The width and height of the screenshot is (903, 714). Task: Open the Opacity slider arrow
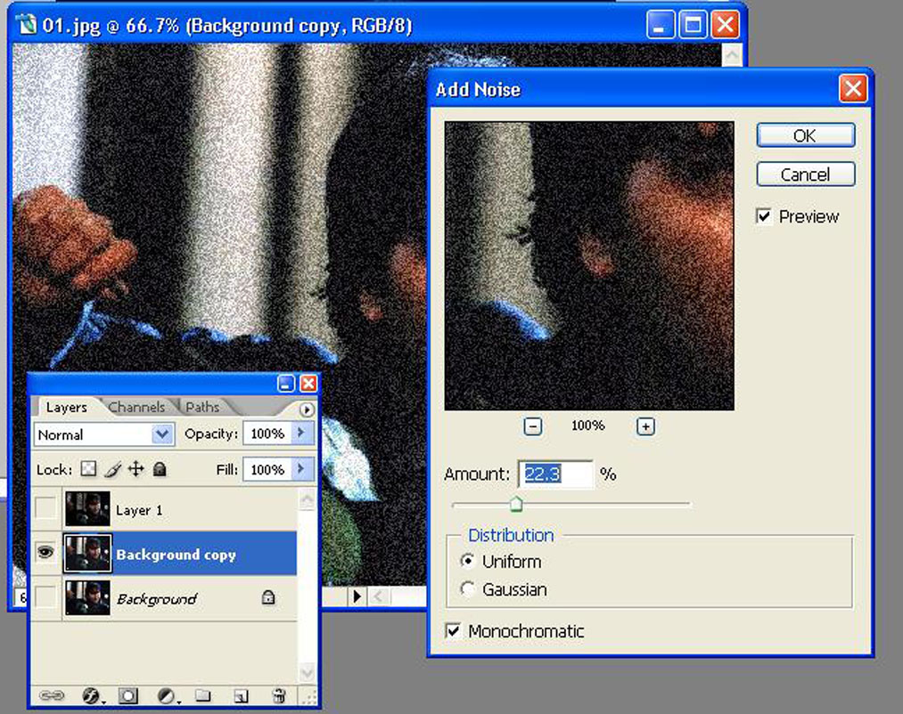[x=301, y=434]
